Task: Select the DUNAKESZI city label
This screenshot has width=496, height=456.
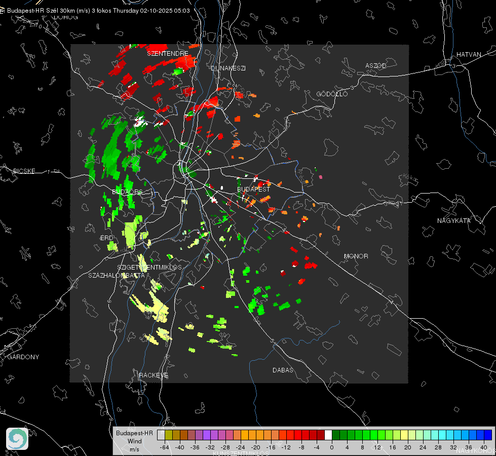Action: pyautogui.click(x=228, y=68)
